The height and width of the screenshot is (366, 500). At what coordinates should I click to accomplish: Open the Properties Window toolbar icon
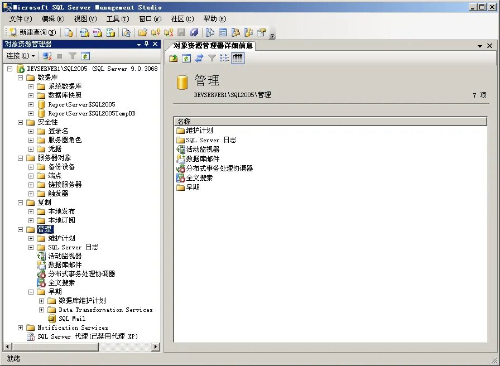pyautogui.click(x=262, y=32)
